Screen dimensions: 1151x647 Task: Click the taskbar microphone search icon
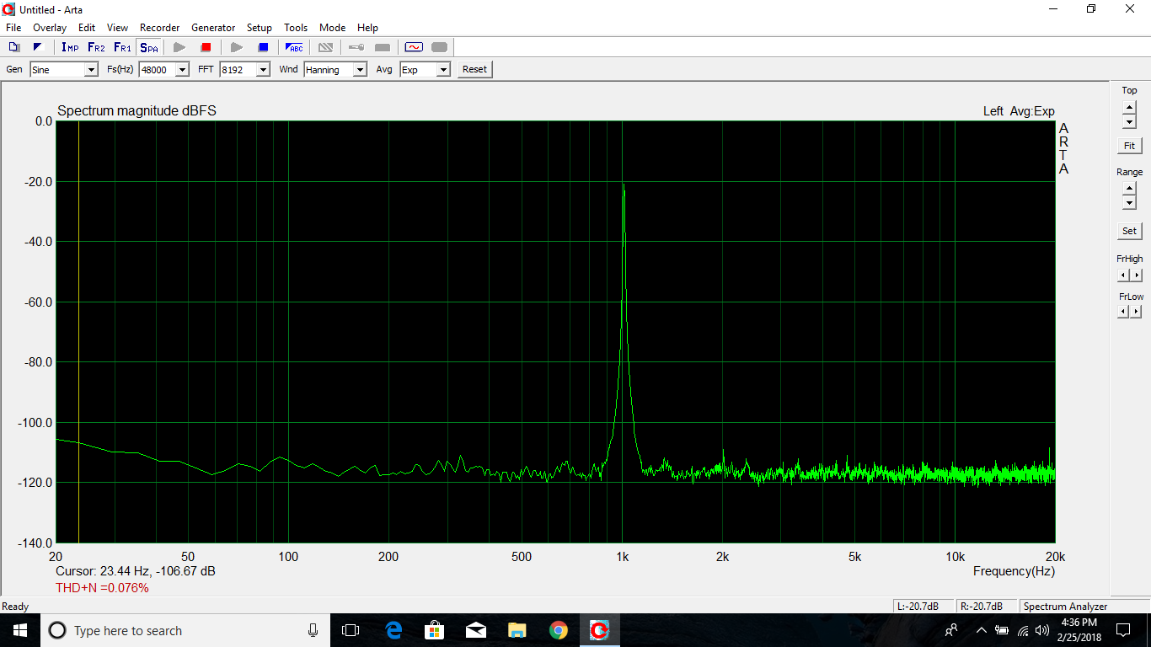click(x=313, y=630)
